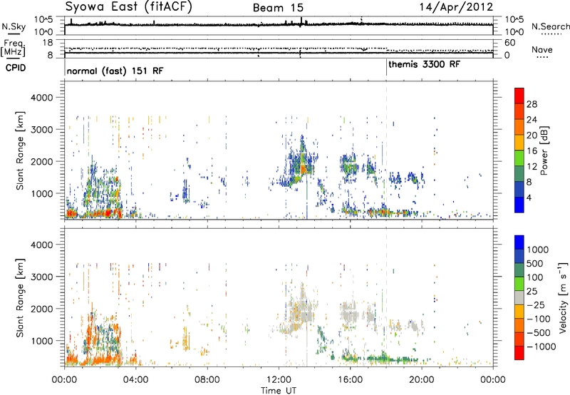Click the 'Velocity [m s-1]' colorbar title
The height and width of the screenshot is (395, 570).
tap(563, 297)
